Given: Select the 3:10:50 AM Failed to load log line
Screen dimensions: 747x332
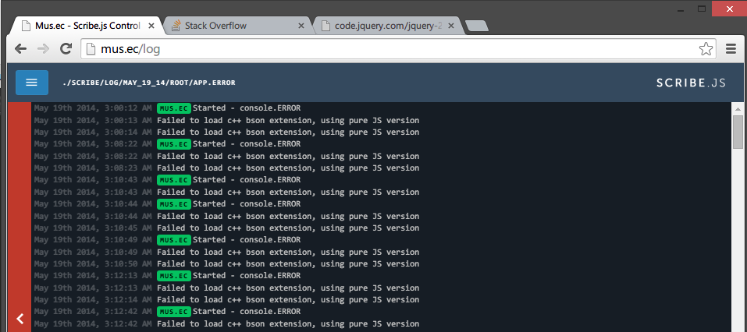Looking at the screenshot, I should [x=227, y=264].
